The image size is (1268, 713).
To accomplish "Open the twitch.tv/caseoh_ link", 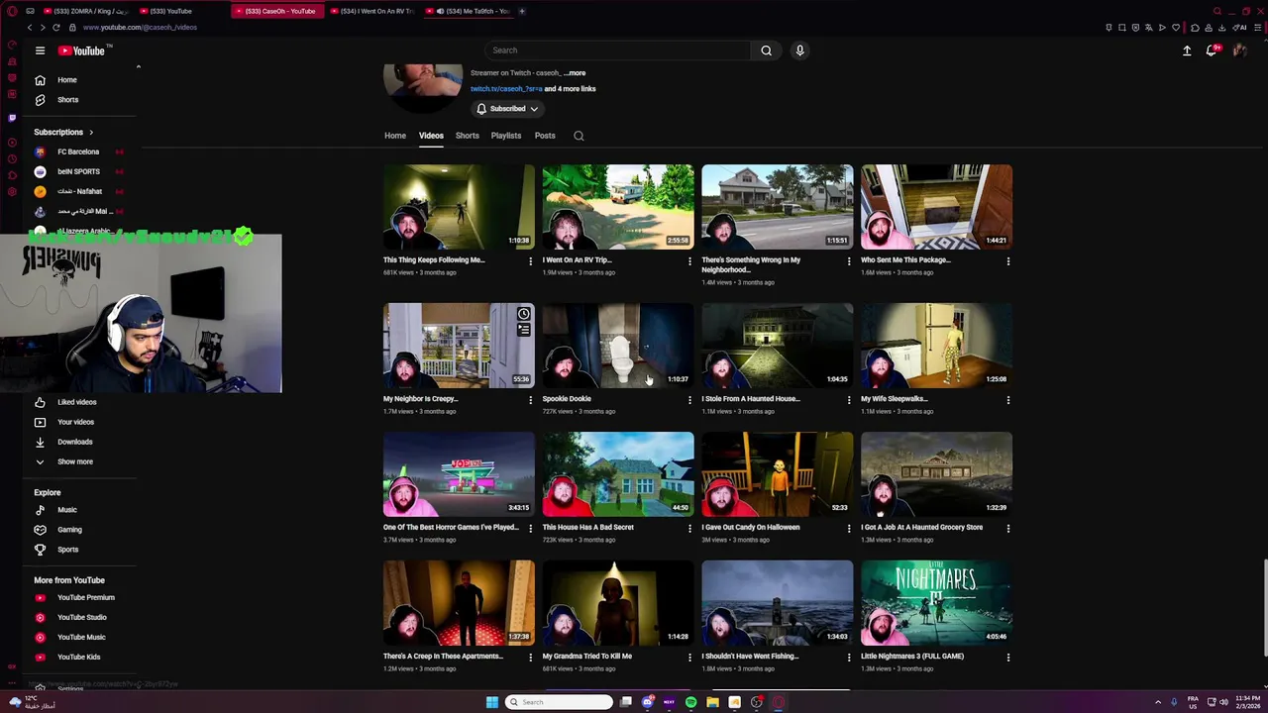I will (506, 89).
